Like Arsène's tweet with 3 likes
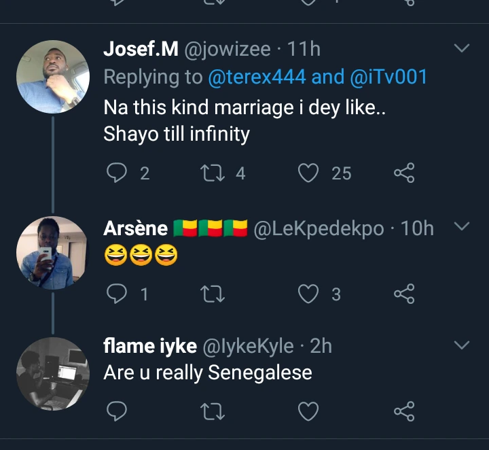This screenshot has height=450, width=489. click(309, 294)
